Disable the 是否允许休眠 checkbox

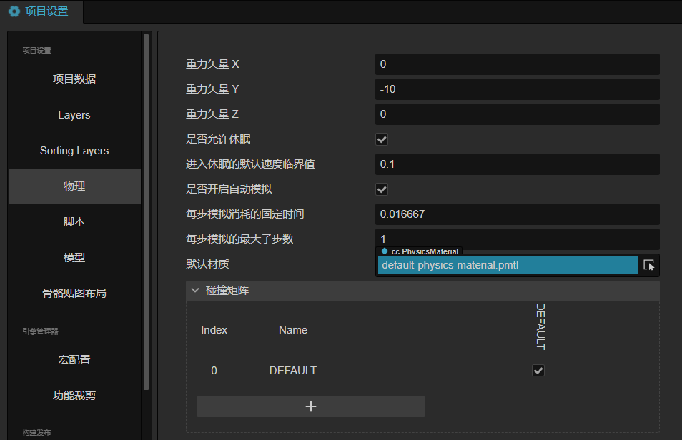tap(382, 139)
